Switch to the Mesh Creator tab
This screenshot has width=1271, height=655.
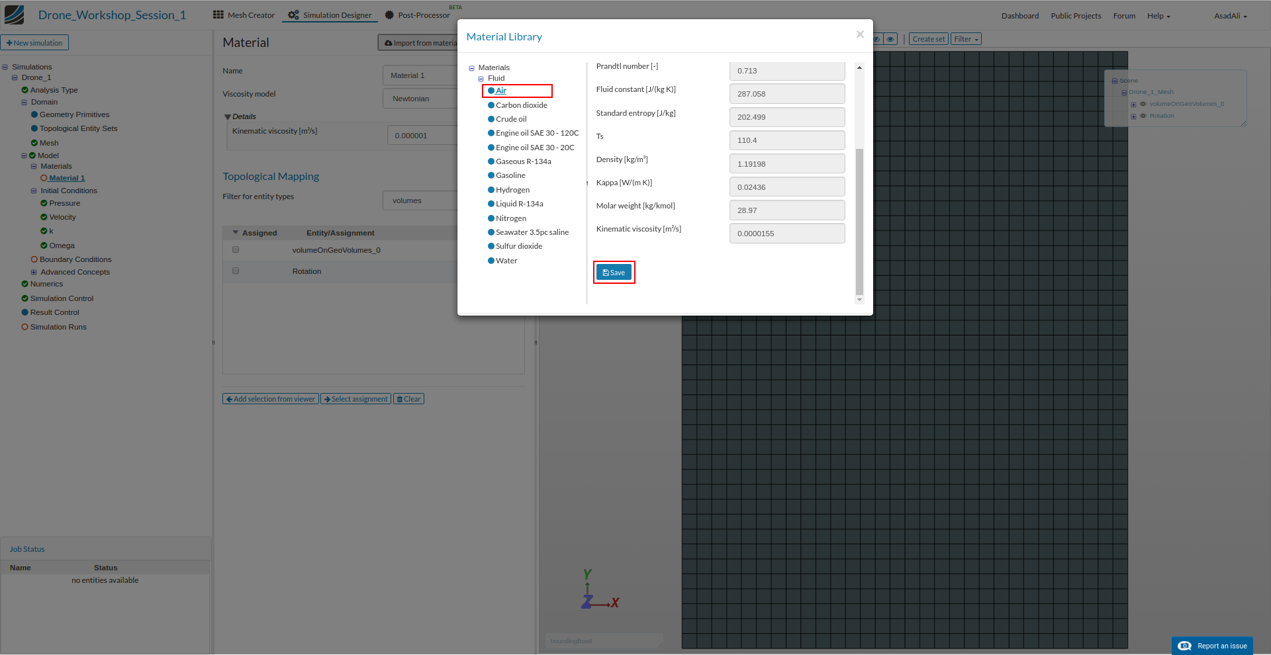(244, 15)
